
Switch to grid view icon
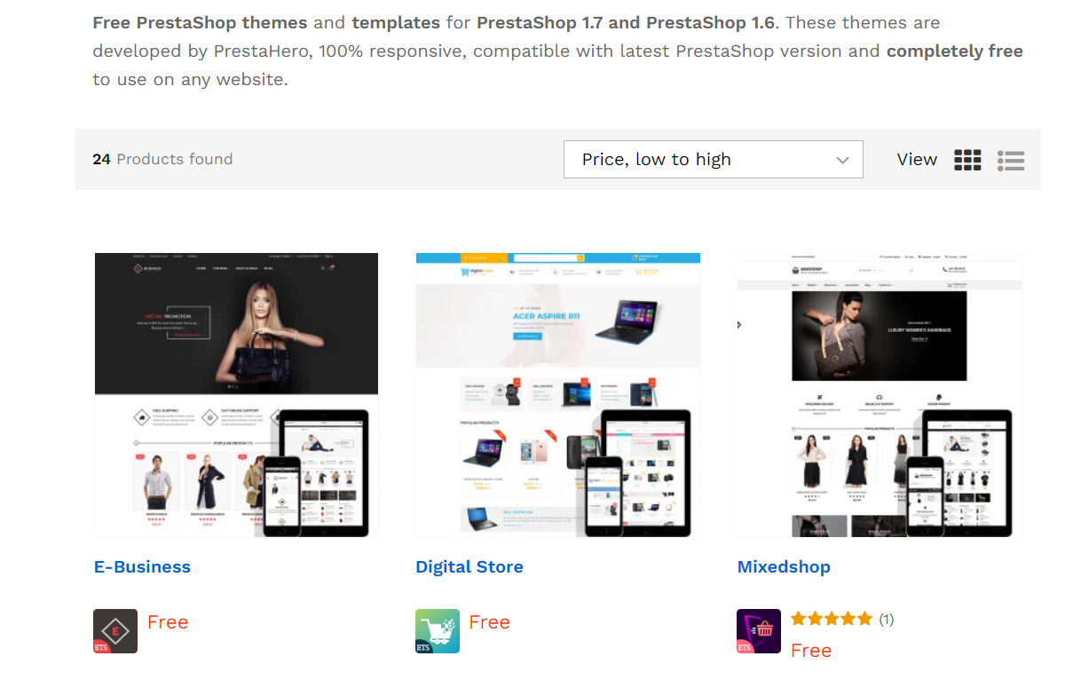[967, 160]
